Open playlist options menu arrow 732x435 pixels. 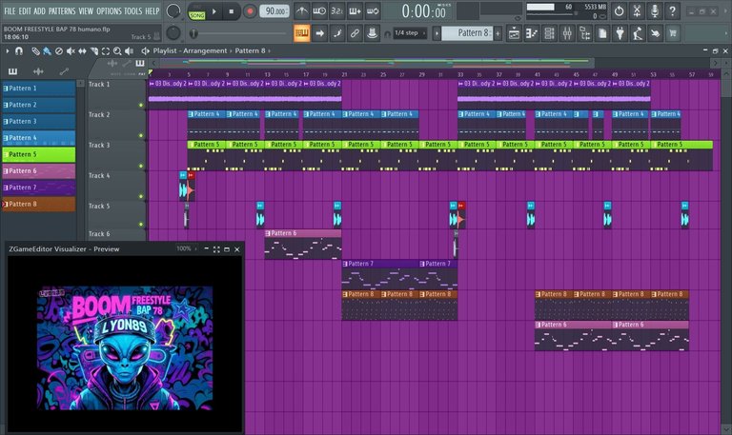pos(8,50)
